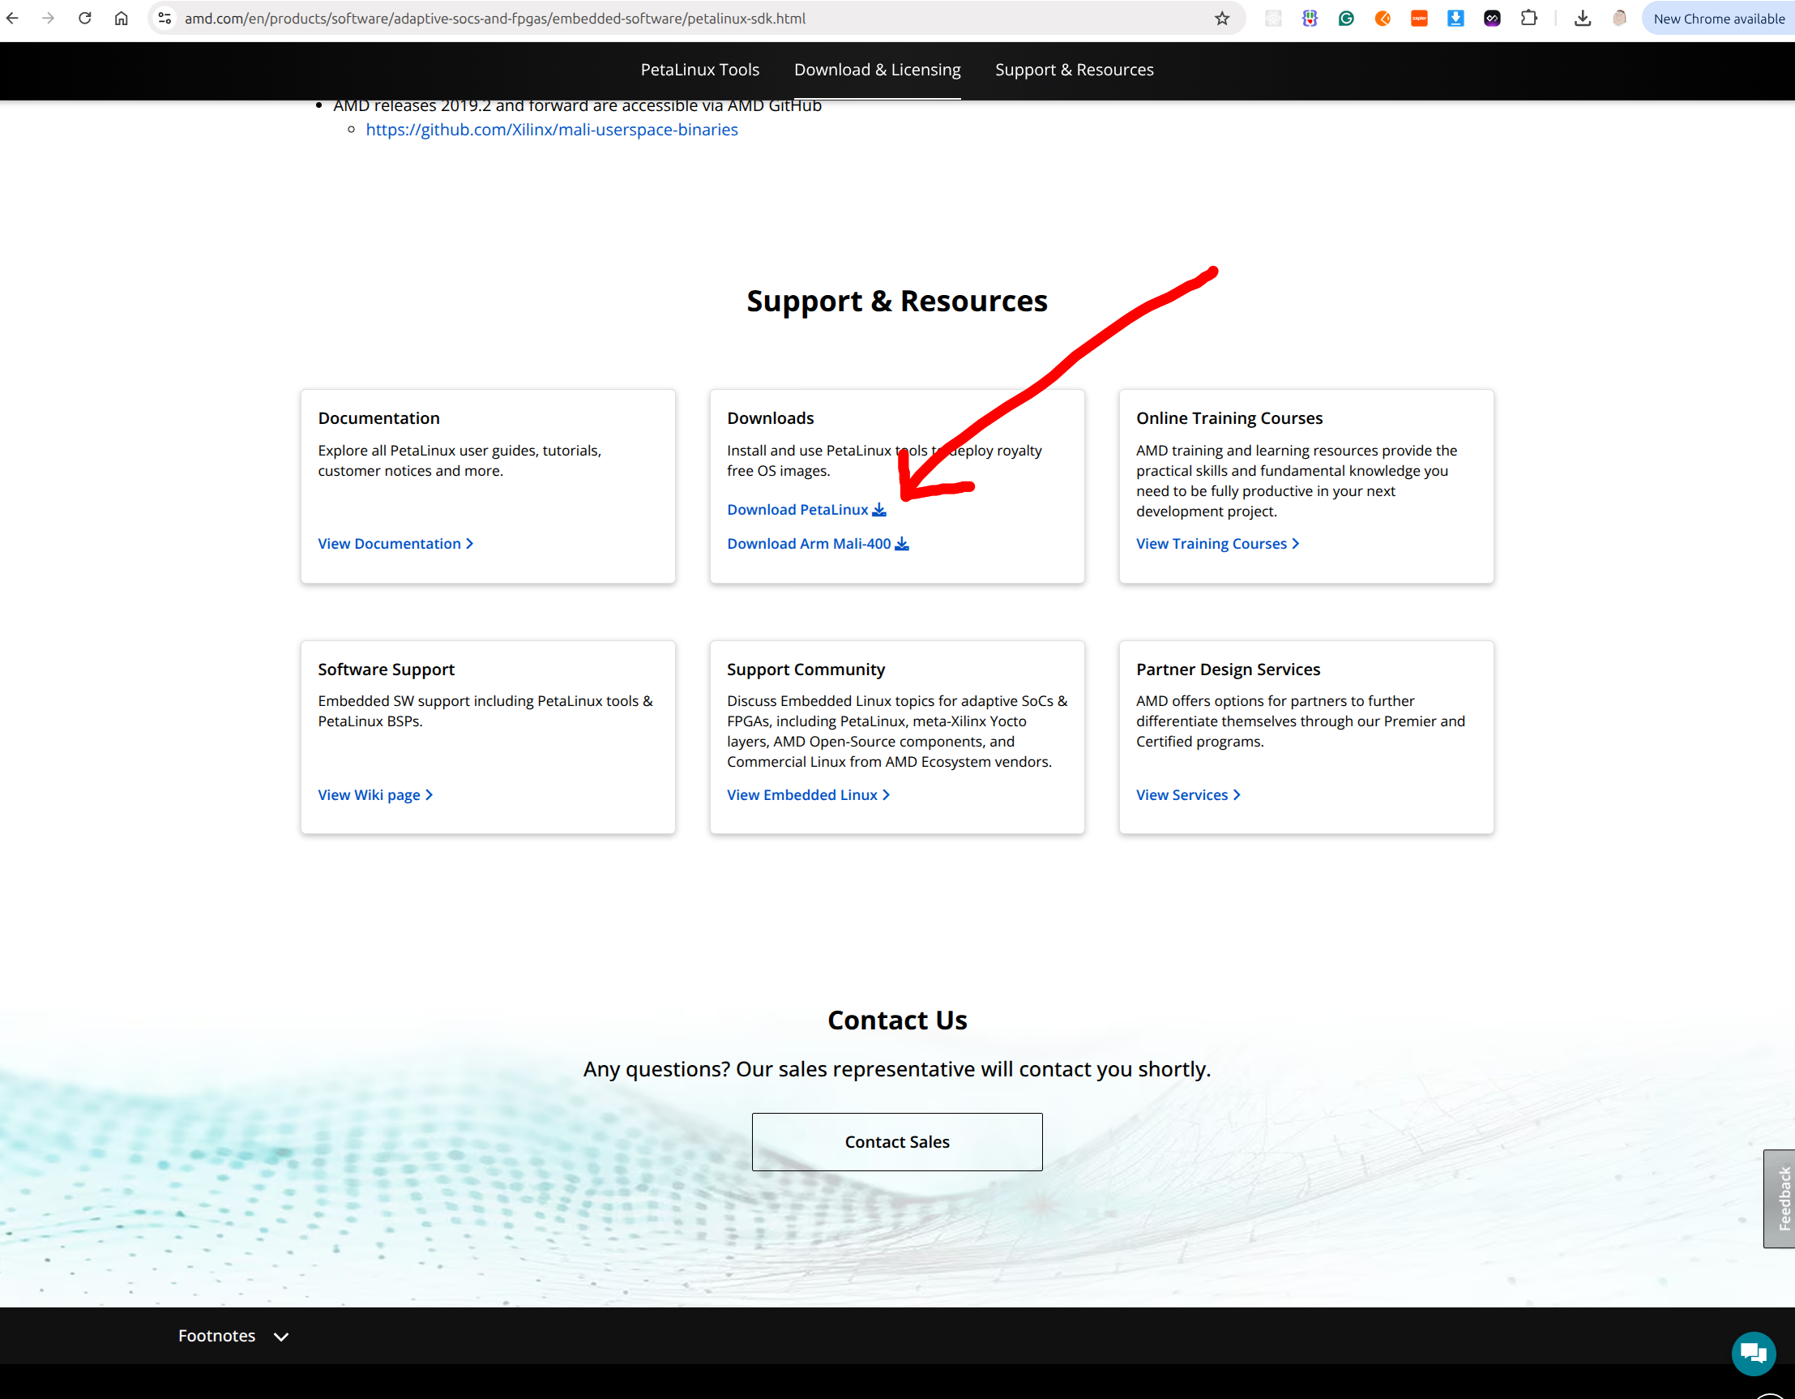Click the 'Any questions? Our sales representative' text
This screenshot has width=1795, height=1399.
coord(896,1069)
